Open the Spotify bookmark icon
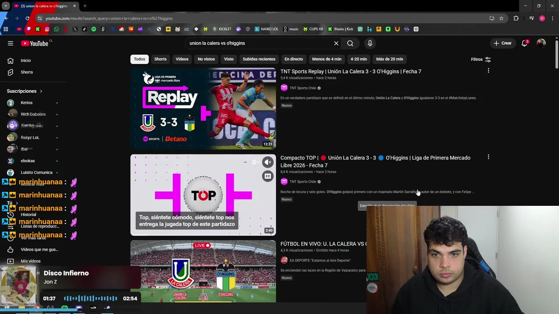Viewport: 559px width, 314px height. pos(93,29)
